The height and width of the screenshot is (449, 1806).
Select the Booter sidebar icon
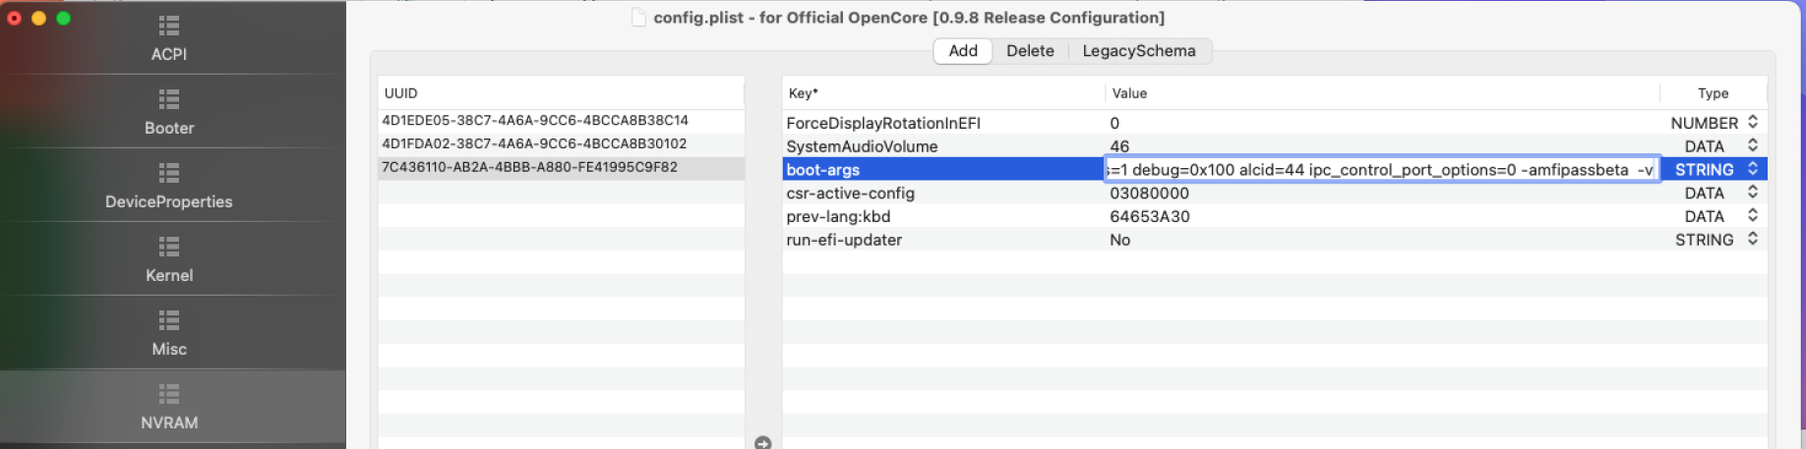pos(169,100)
